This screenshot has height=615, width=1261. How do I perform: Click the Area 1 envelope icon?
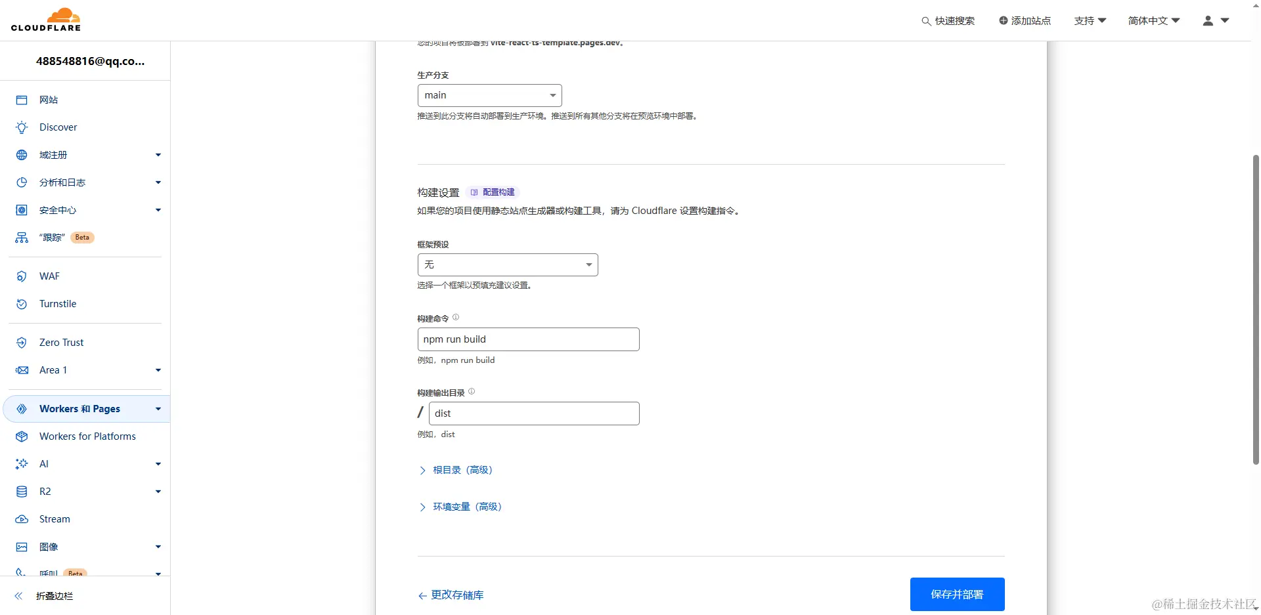(x=22, y=370)
